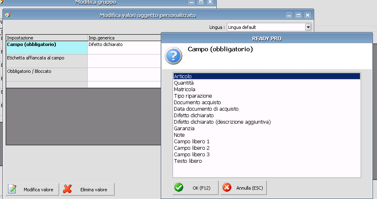Click the Difetto dichiarato value cell
377x199 pixels.
[124, 48]
